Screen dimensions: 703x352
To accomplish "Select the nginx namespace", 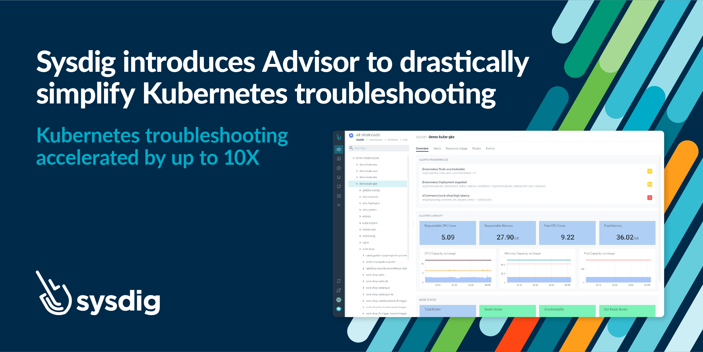I will point(365,243).
